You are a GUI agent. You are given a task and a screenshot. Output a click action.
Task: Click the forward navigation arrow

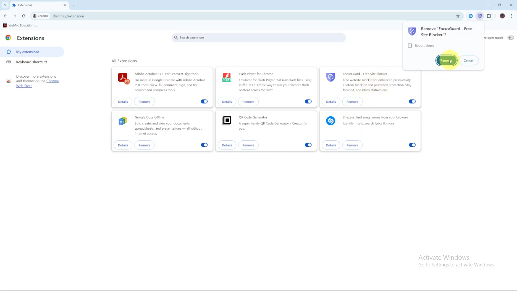tap(15, 16)
